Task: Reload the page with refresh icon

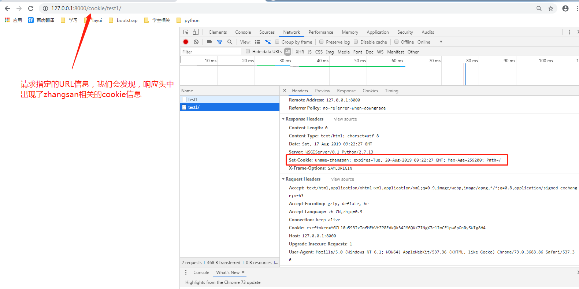Action: click(31, 8)
